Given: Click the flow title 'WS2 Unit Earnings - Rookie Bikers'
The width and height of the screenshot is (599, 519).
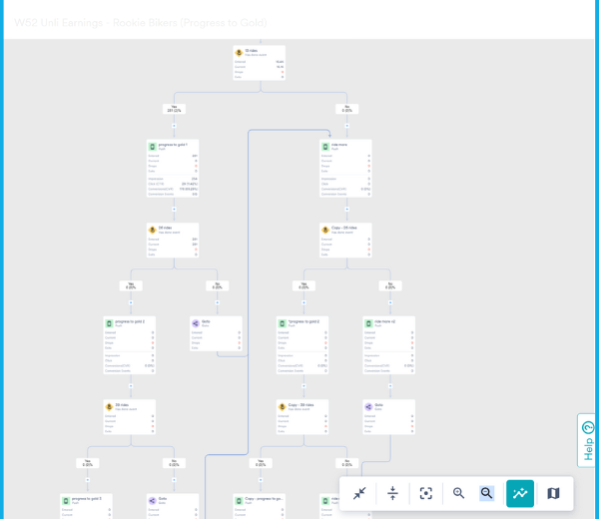Looking at the screenshot, I should 140,22.
